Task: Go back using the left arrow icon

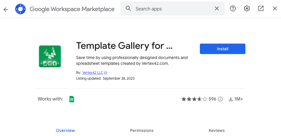Action: (6, 9)
